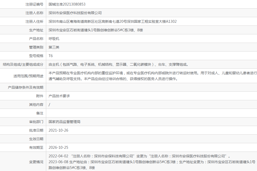Select production address value in 生产地址 row
This screenshot has height=171, width=257.
tap(96, 30)
